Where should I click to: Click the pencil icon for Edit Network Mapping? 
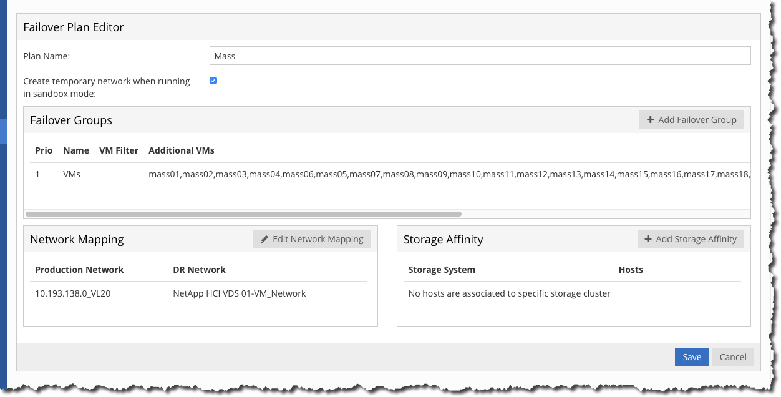point(264,239)
